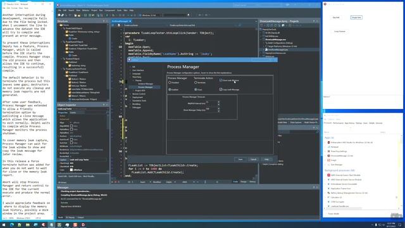Screen dimensions: 405x228
Task: Pin the Messages panel
Action: pos(314,187)
